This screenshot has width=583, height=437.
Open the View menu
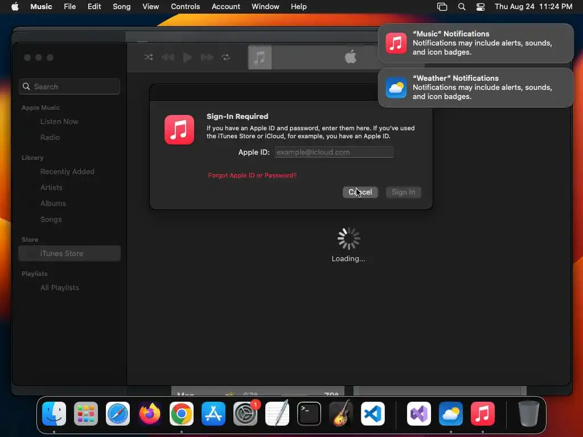pyautogui.click(x=150, y=6)
